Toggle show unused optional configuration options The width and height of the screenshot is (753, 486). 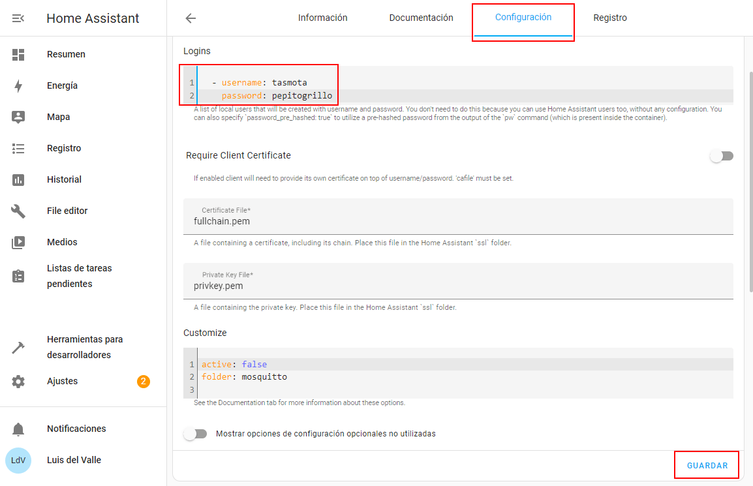(195, 434)
